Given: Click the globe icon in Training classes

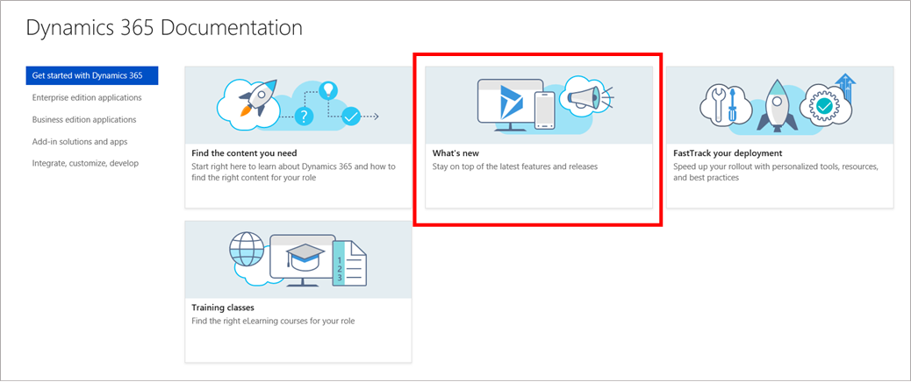Looking at the screenshot, I should [x=247, y=252].
